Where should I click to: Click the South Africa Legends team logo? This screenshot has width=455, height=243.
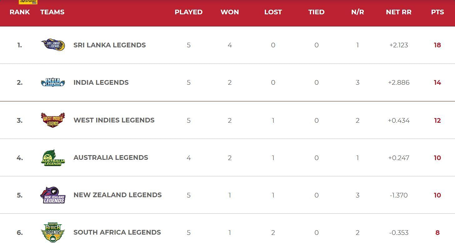point(53,232)
